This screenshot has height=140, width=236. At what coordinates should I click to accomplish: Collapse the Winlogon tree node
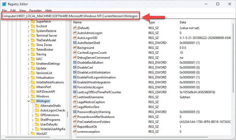coord(28,101)
